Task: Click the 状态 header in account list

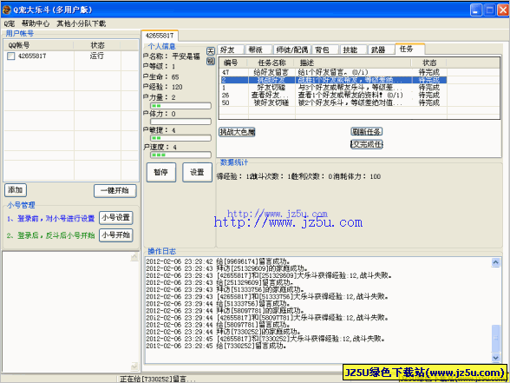Action: (97, 45)
